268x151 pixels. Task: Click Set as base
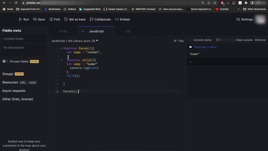[x=75, y=19]
